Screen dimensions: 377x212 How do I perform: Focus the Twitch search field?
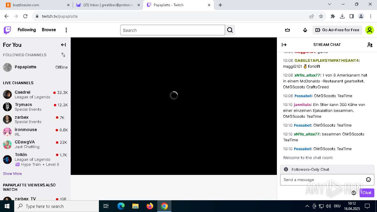click(x=173, y=30)
